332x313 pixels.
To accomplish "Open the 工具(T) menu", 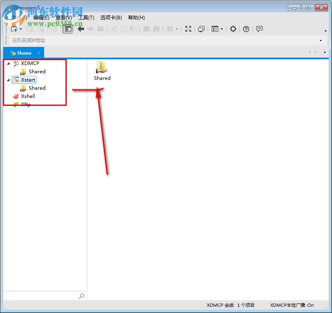I will click(86, 17).
